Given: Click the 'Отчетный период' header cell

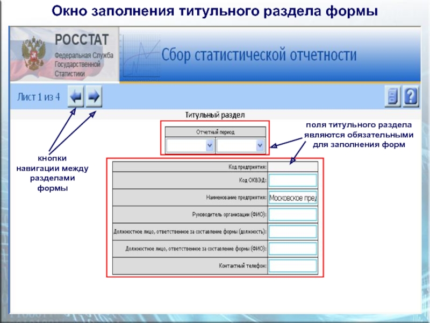Looking at the screenshot, I should (x=216, y=132).
